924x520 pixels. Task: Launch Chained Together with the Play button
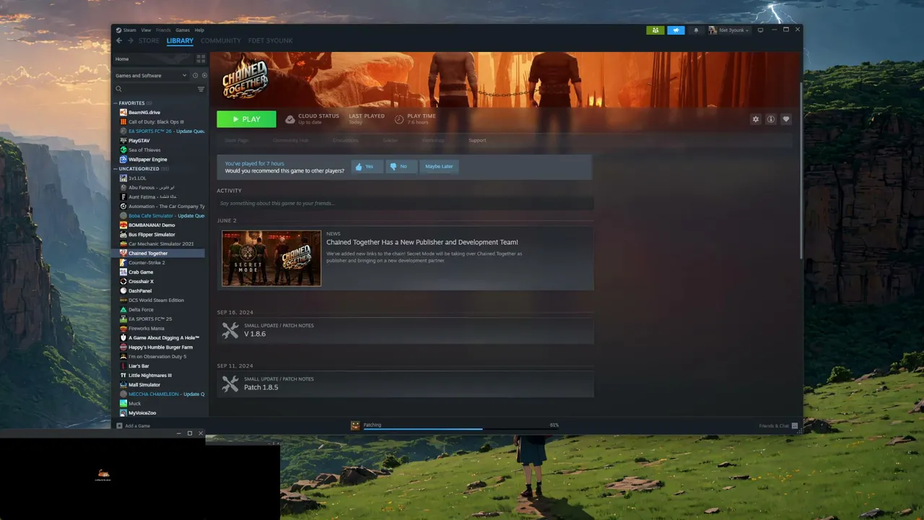[246, 119]
